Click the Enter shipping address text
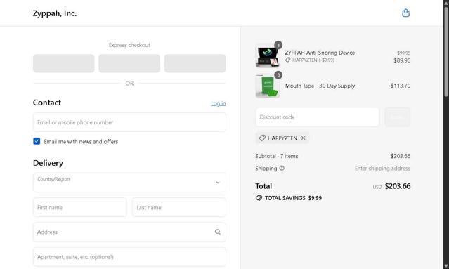 pos(382,169)
